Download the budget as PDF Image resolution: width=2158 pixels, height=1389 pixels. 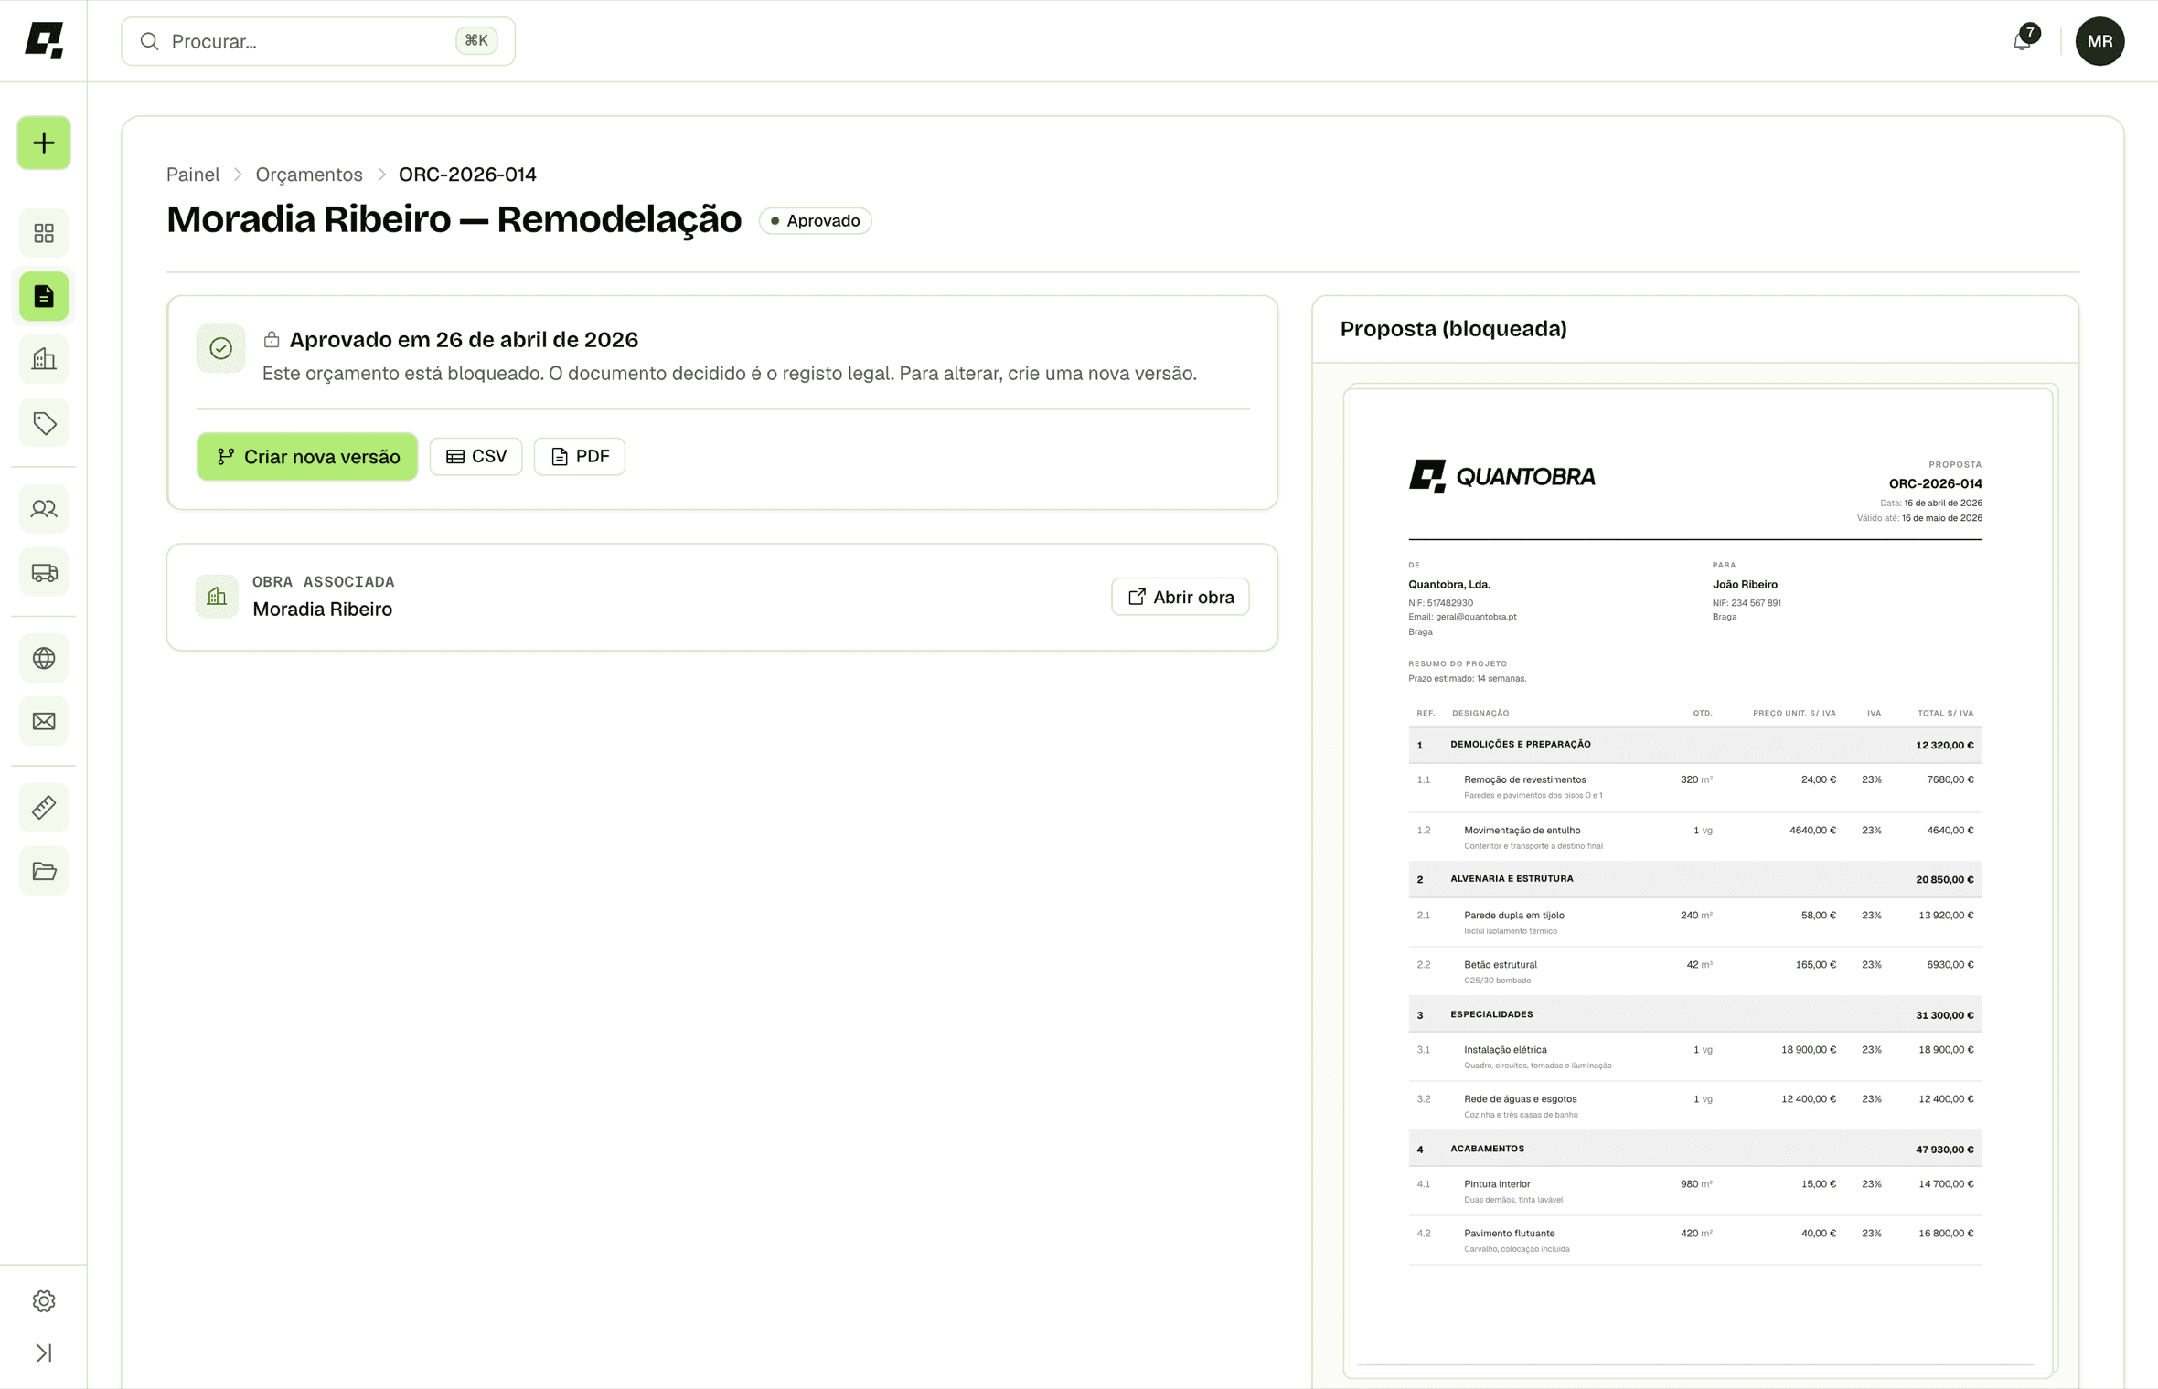pos(580,457)
